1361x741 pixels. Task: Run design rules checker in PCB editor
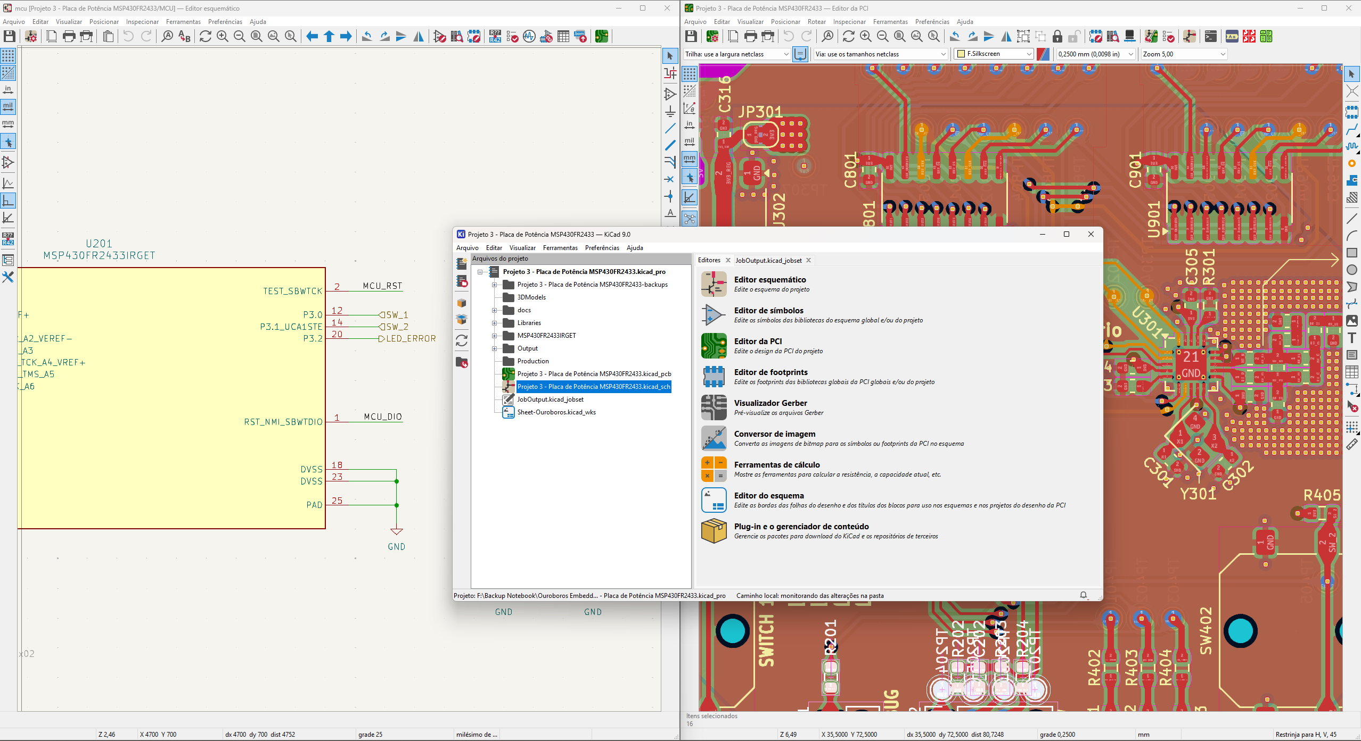pos(1168,36)
